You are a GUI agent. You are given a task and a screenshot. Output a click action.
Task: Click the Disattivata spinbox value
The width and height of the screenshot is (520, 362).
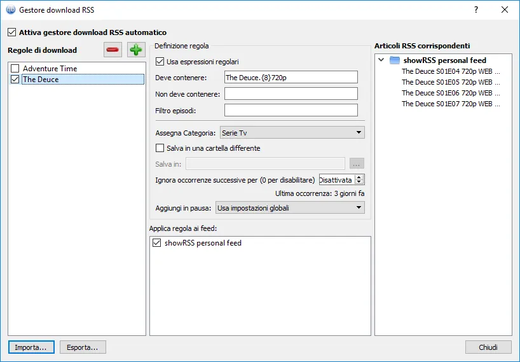pos(337,180)
